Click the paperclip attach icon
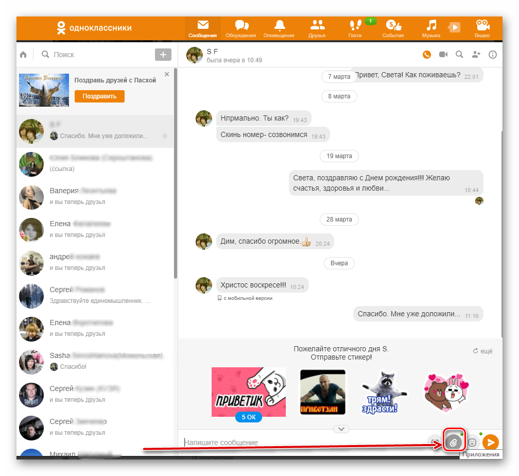 [x=454, y=442]
